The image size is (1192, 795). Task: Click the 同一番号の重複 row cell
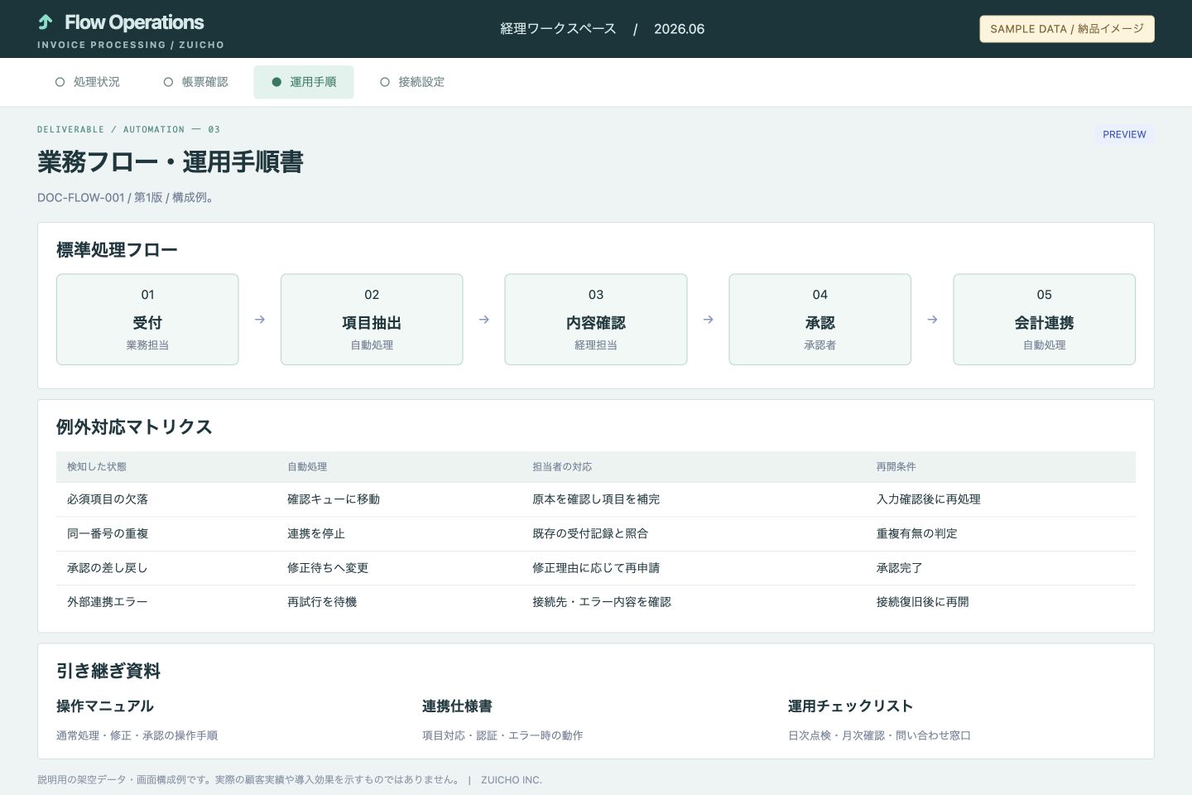108,534
